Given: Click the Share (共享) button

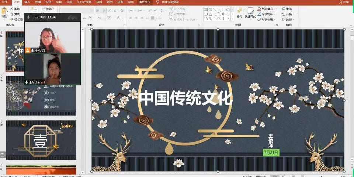Looking at the screenshot, I should click(x=344, y=2).
